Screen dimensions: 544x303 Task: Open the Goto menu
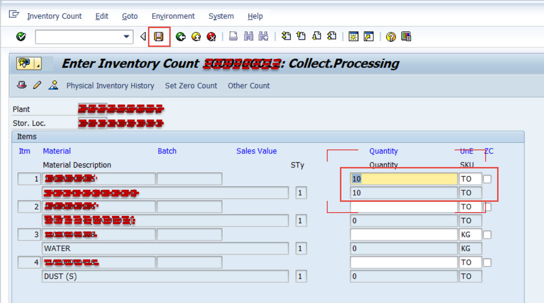[x=130, y=16]
